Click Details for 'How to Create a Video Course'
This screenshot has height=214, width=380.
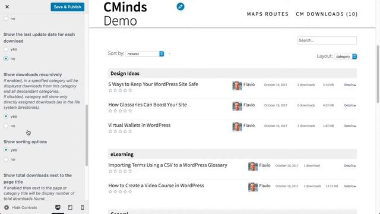pos(350,186)
